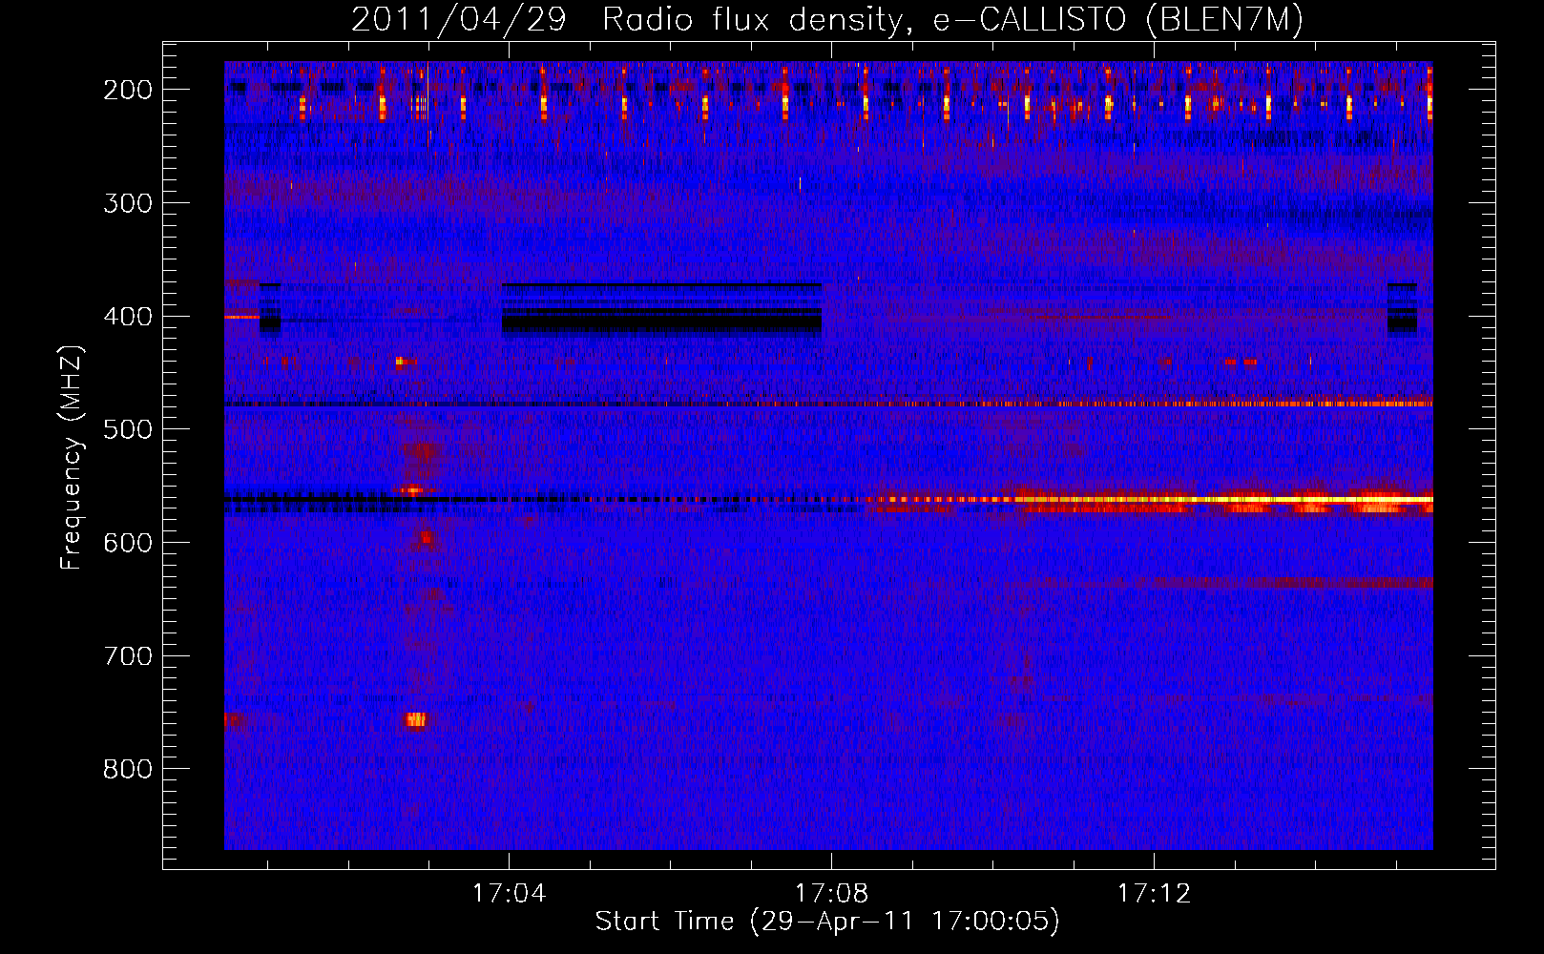Click the 'Frequency (MHZ)' y-axis label

pyautogui.click(x=71, y=458)
